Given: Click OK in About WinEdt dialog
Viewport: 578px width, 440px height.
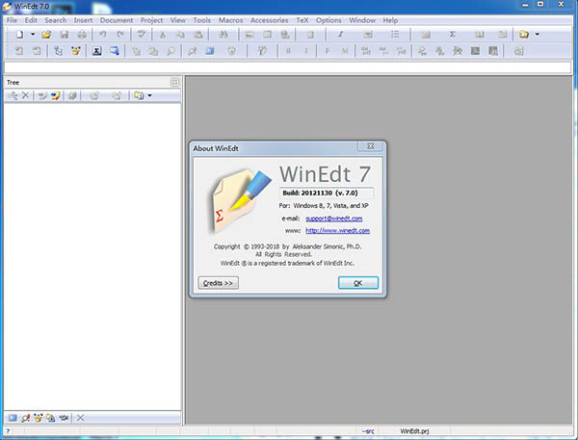Looking at the screenshot, I should click(x=358, y=283).
